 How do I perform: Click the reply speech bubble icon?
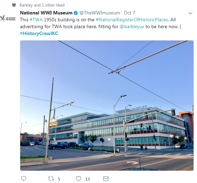(24, 179)
